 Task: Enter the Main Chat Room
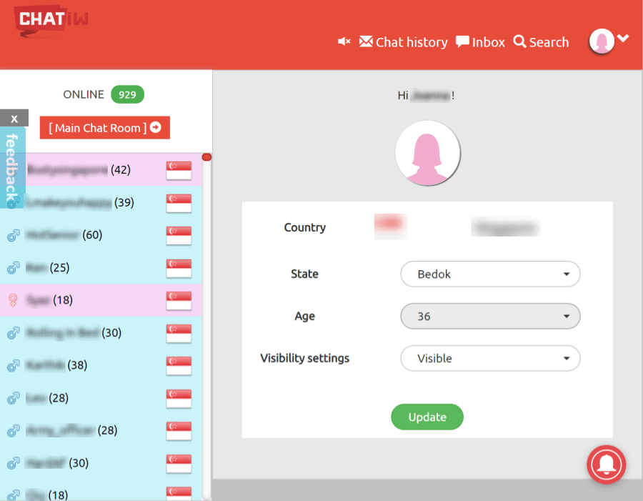point(105,128)
